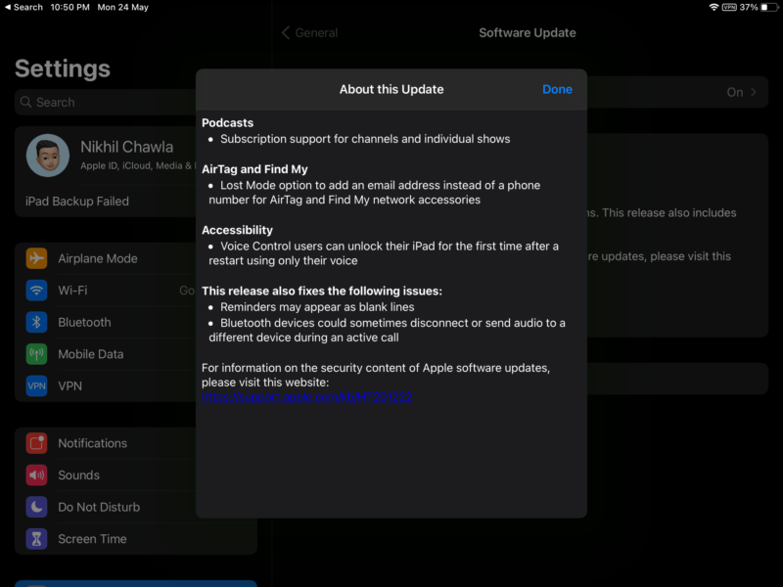Tap the Mobile Data antenna icon
The image size is (783, 587).
pyautogui.click(x=36, y=354)
